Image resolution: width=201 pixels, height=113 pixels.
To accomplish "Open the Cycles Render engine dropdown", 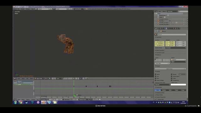I will point(79,9).
